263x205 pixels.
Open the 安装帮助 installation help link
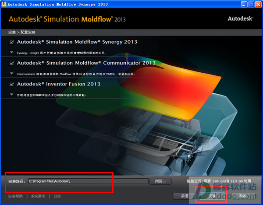point(15,196)
